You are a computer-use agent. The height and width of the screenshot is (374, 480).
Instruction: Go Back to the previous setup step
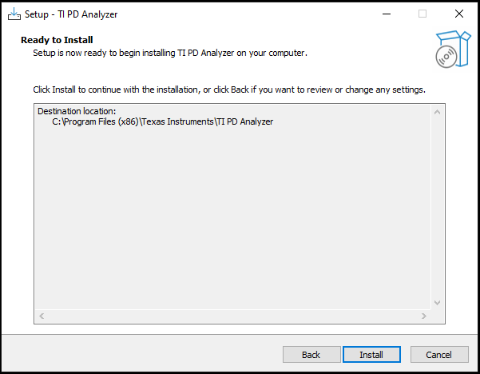pos(311,354)
